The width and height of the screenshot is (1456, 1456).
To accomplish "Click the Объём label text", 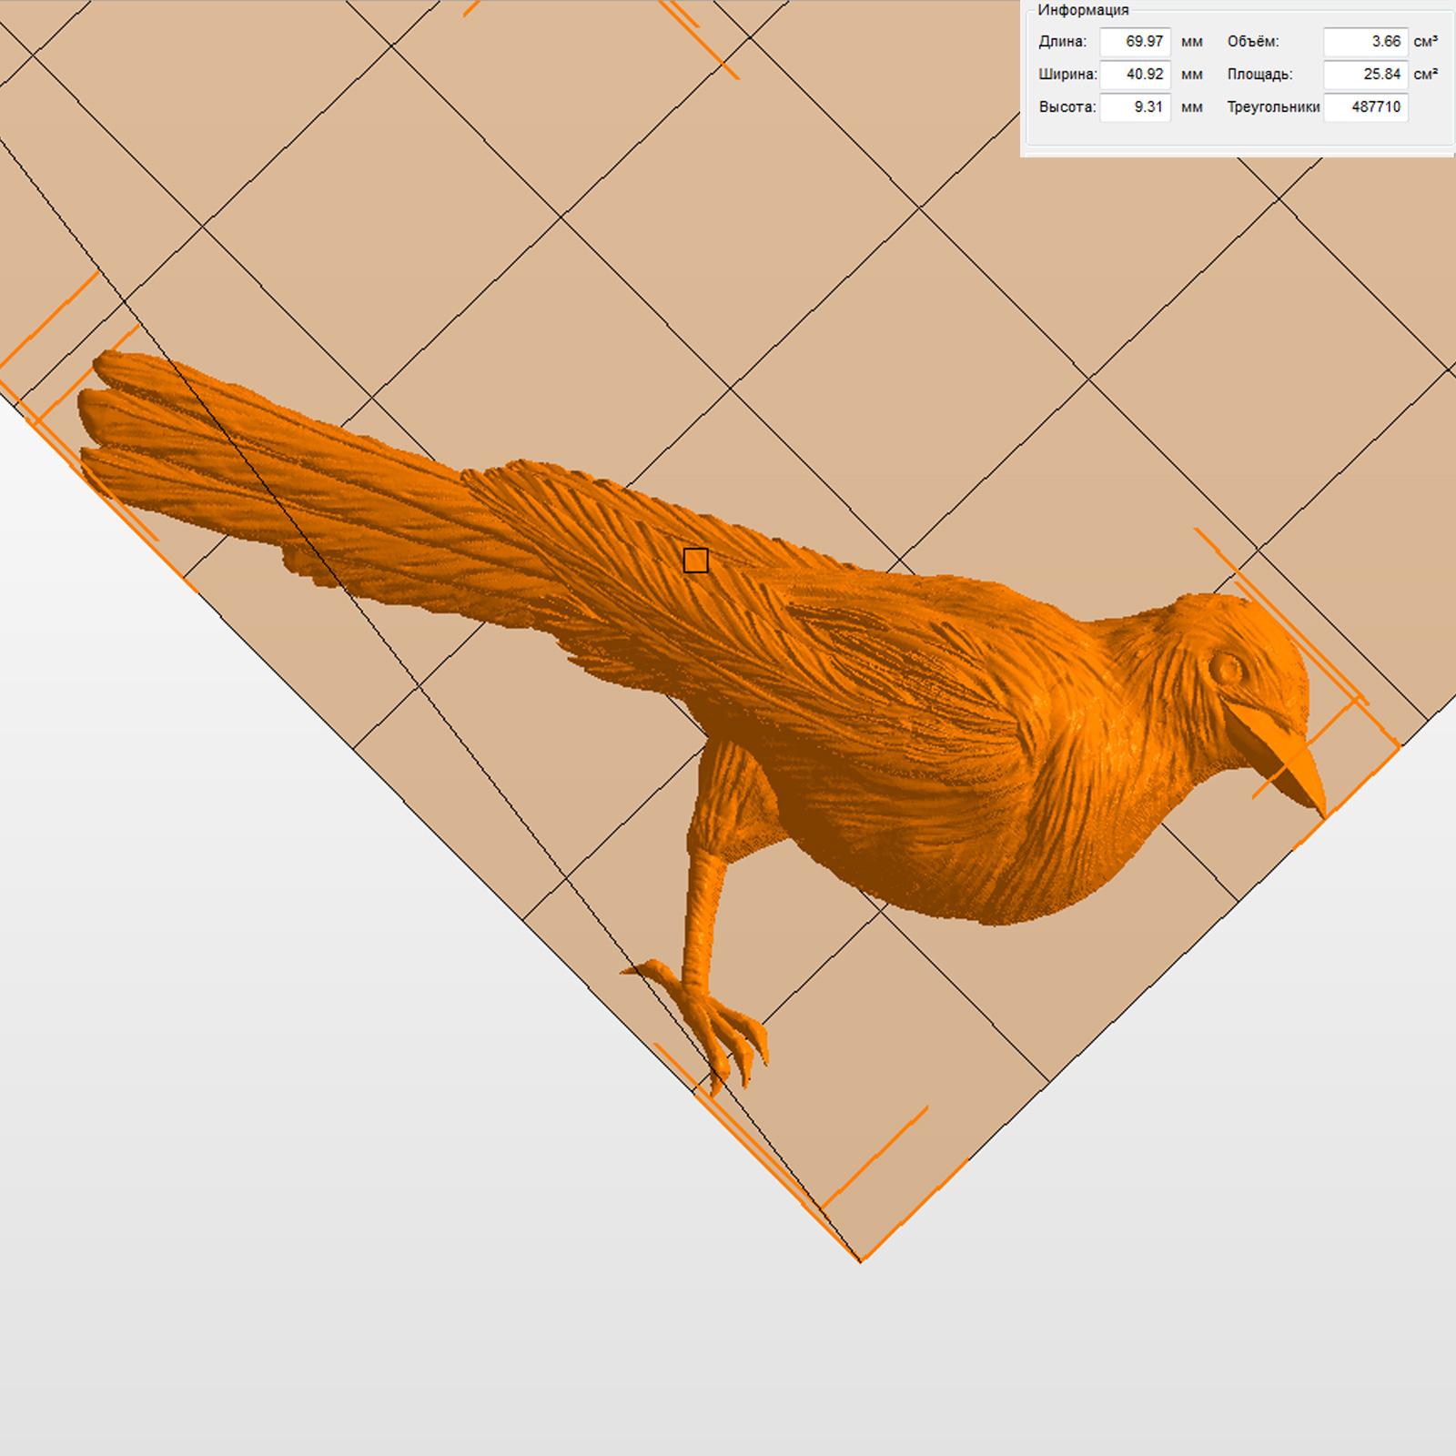I will (1252, 42).
